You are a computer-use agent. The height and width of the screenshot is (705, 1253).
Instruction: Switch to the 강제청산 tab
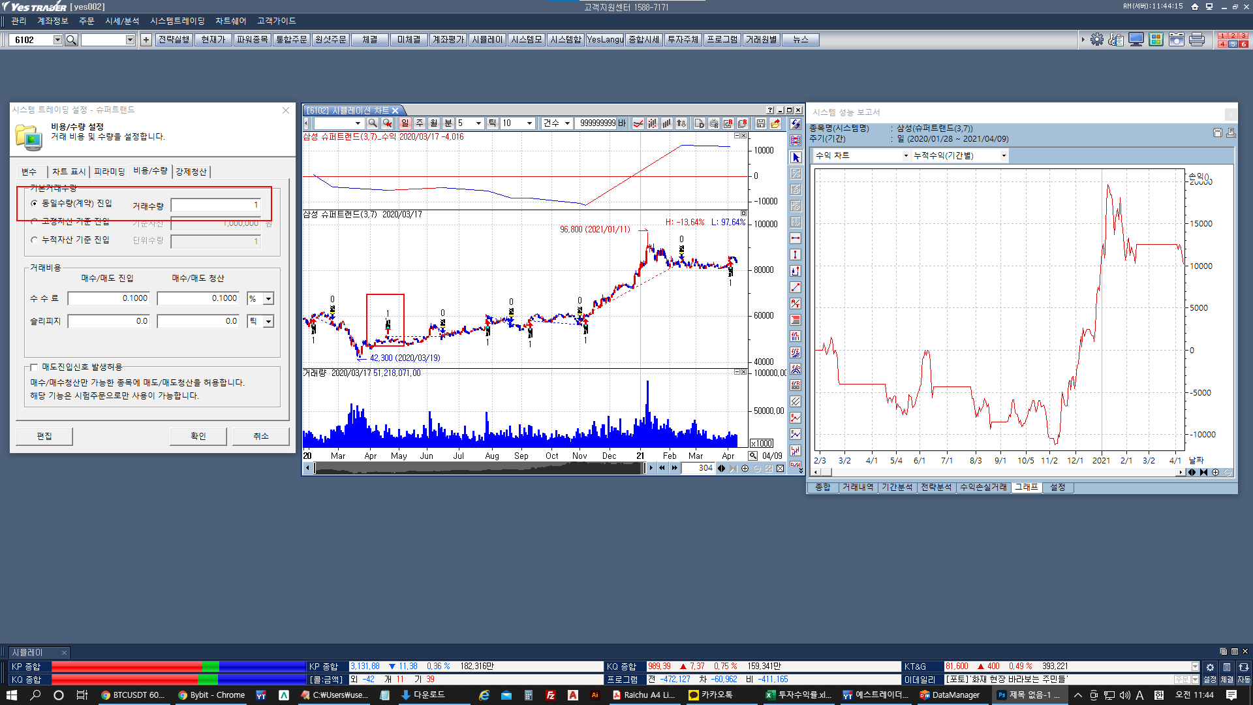click(191, 172)
